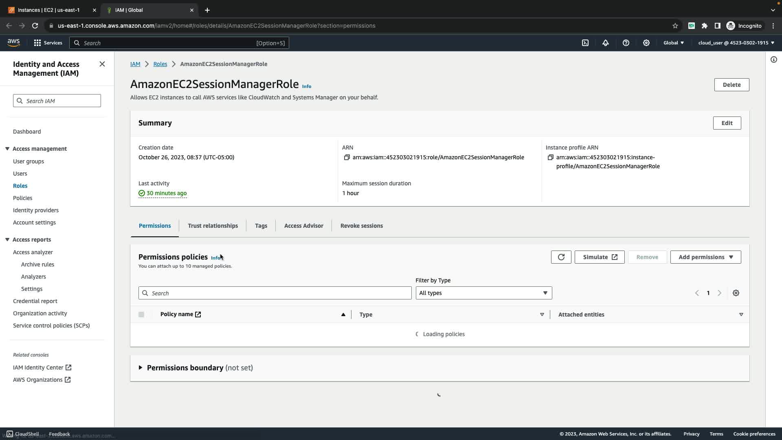Open the settings gear in AWS header

click(x=646, y=43)
